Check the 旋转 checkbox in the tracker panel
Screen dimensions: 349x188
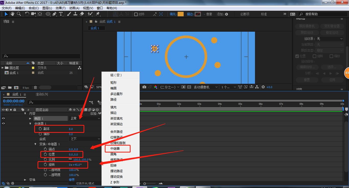pos(315,56)
